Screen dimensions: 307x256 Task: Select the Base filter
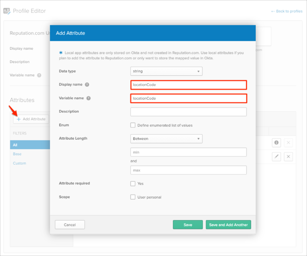pos(17,154)
